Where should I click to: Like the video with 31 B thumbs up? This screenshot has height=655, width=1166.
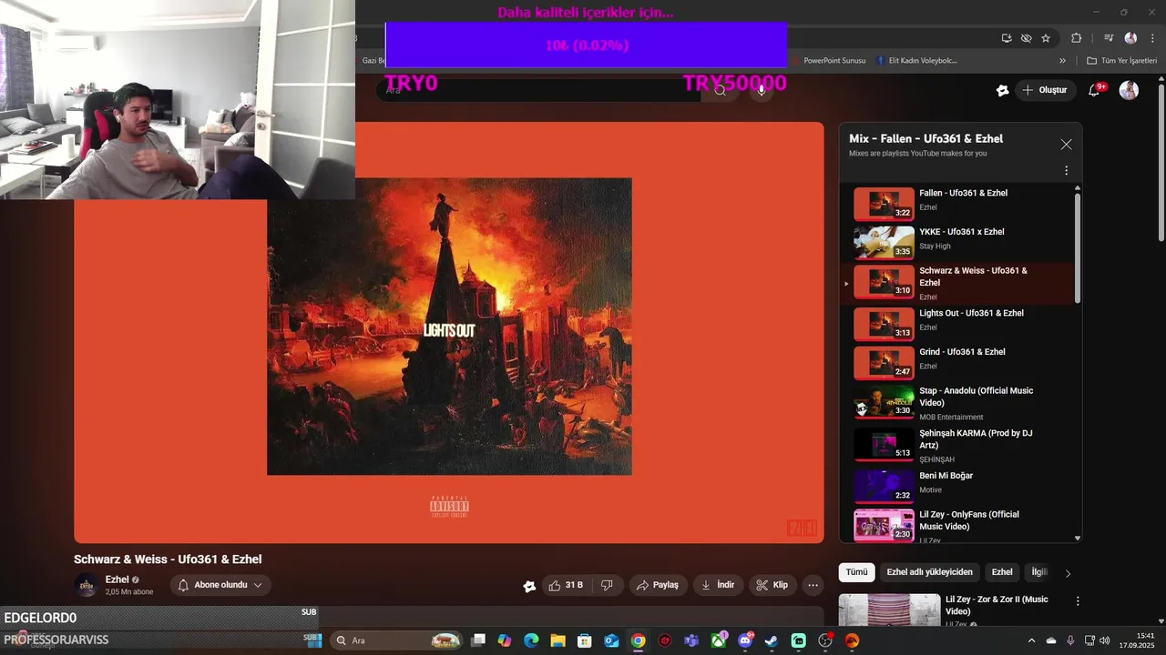point(566,585)
